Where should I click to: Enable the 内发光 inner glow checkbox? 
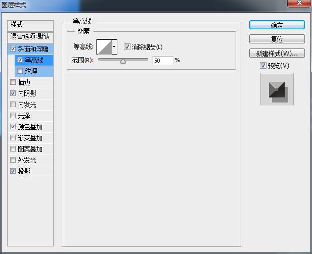click(x=13, y=105)
